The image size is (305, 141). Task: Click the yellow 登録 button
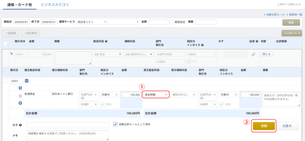coord(264,126)
